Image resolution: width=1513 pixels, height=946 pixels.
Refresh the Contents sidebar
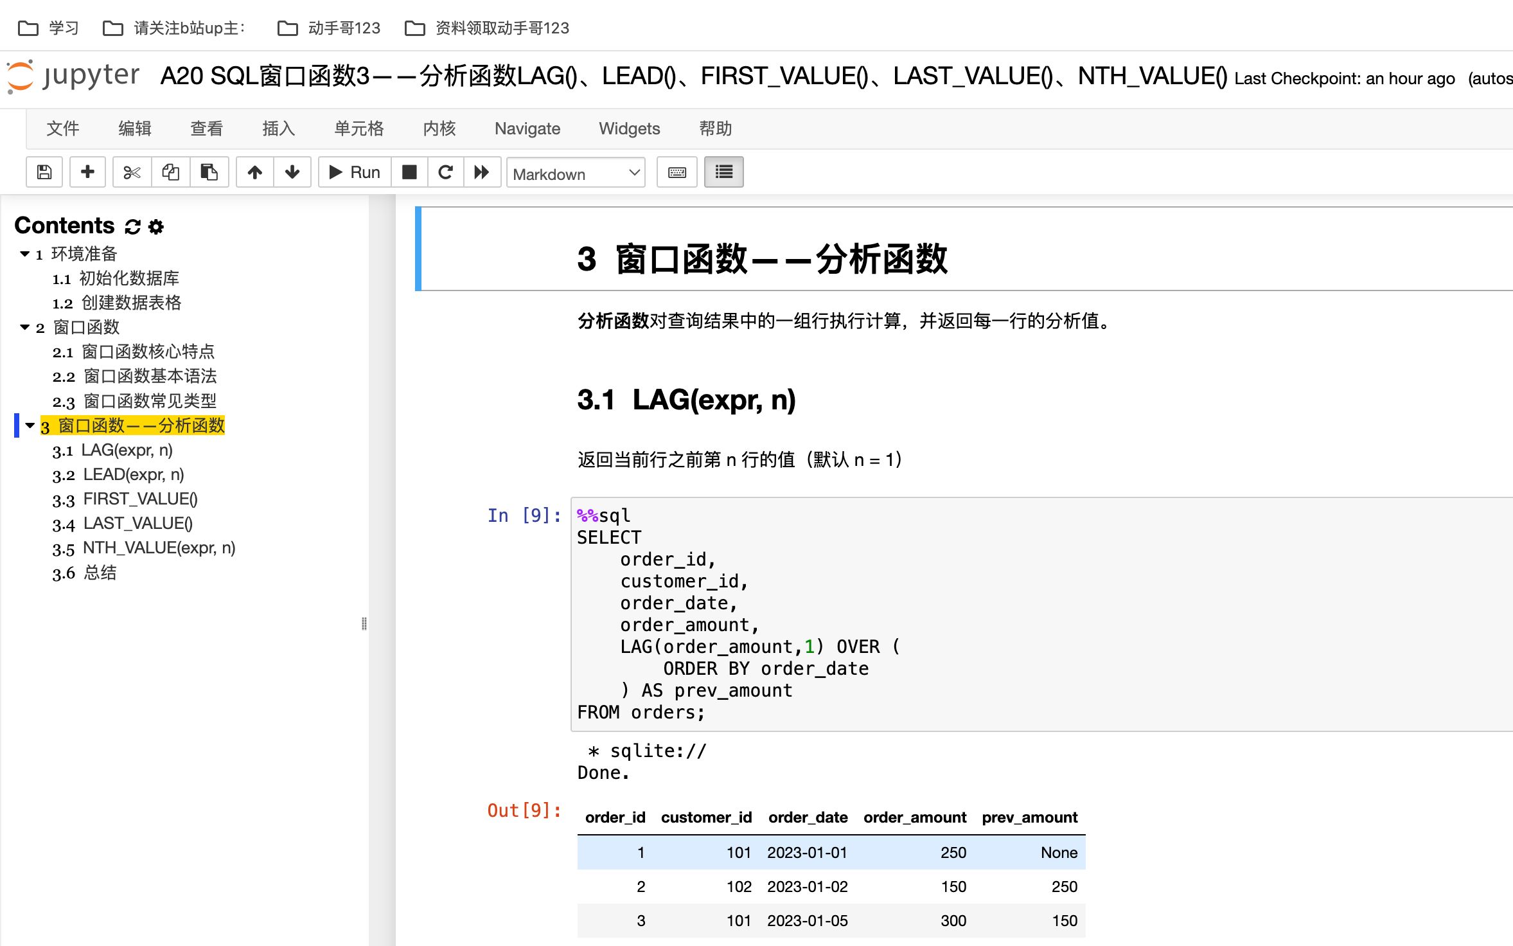point(132,226)
